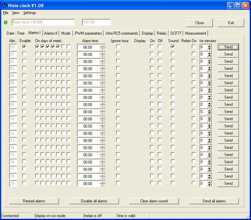
Task: Check Display Off for alarm 00
Action: click(x=160, y=46)
